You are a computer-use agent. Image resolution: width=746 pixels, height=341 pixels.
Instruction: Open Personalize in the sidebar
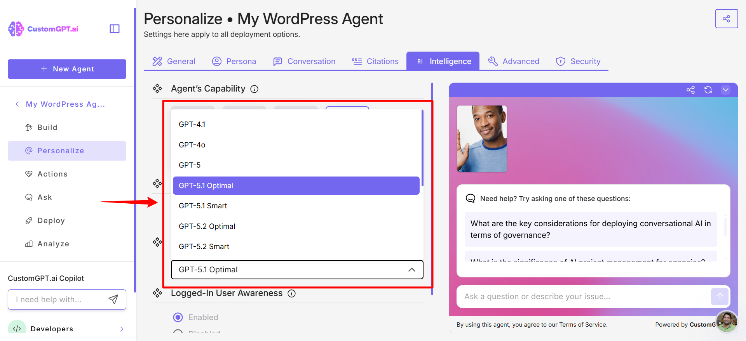(67, 151)
